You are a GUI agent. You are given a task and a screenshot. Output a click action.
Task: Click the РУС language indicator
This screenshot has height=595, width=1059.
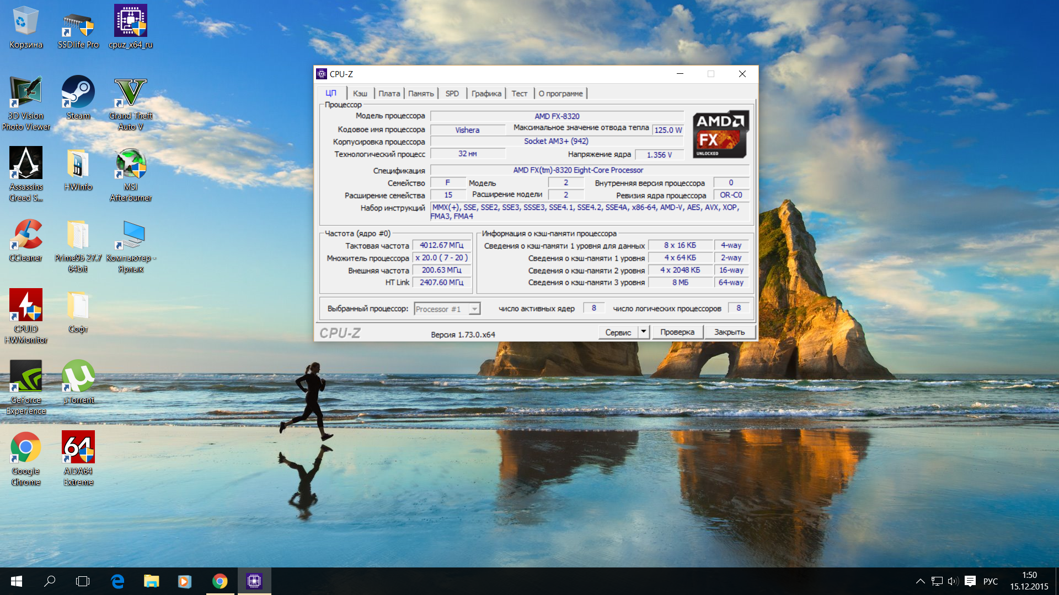pyautogui.click(x=991, y=581)
